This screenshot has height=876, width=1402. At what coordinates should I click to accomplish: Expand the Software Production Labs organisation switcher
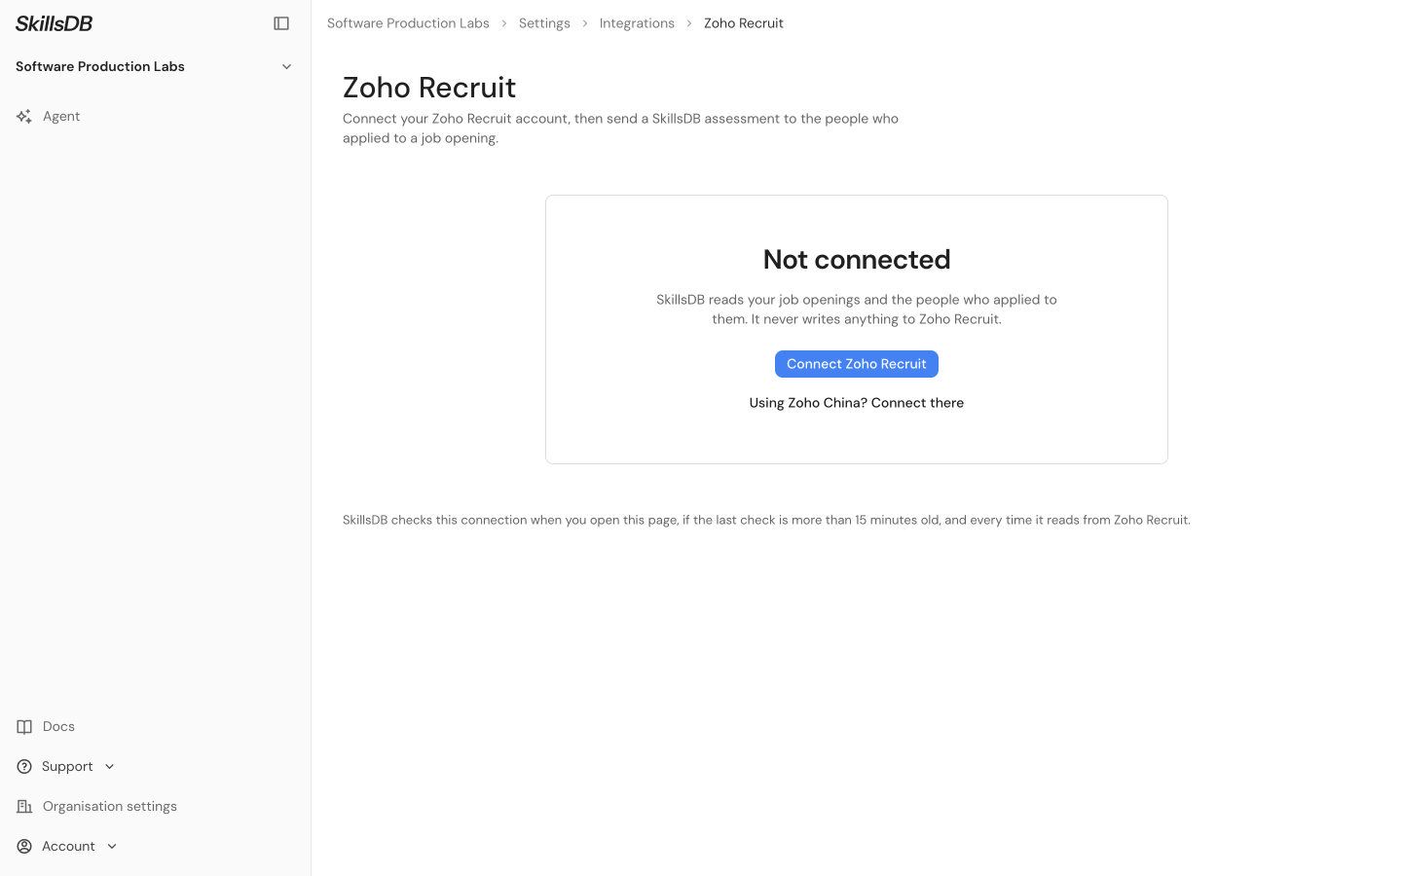pos(155,66)
